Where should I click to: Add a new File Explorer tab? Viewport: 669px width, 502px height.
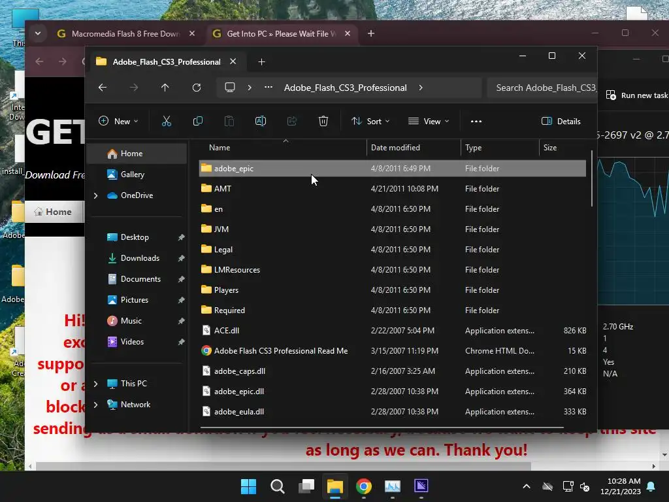click(x=261, y=62)
